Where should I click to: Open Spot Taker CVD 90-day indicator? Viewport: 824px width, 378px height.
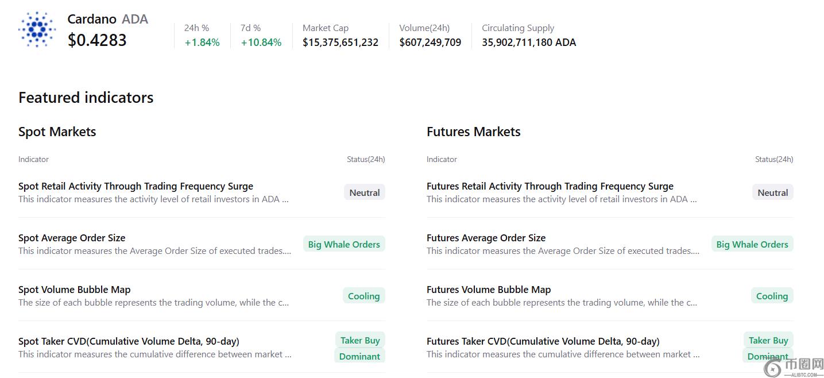click(129, 341)
